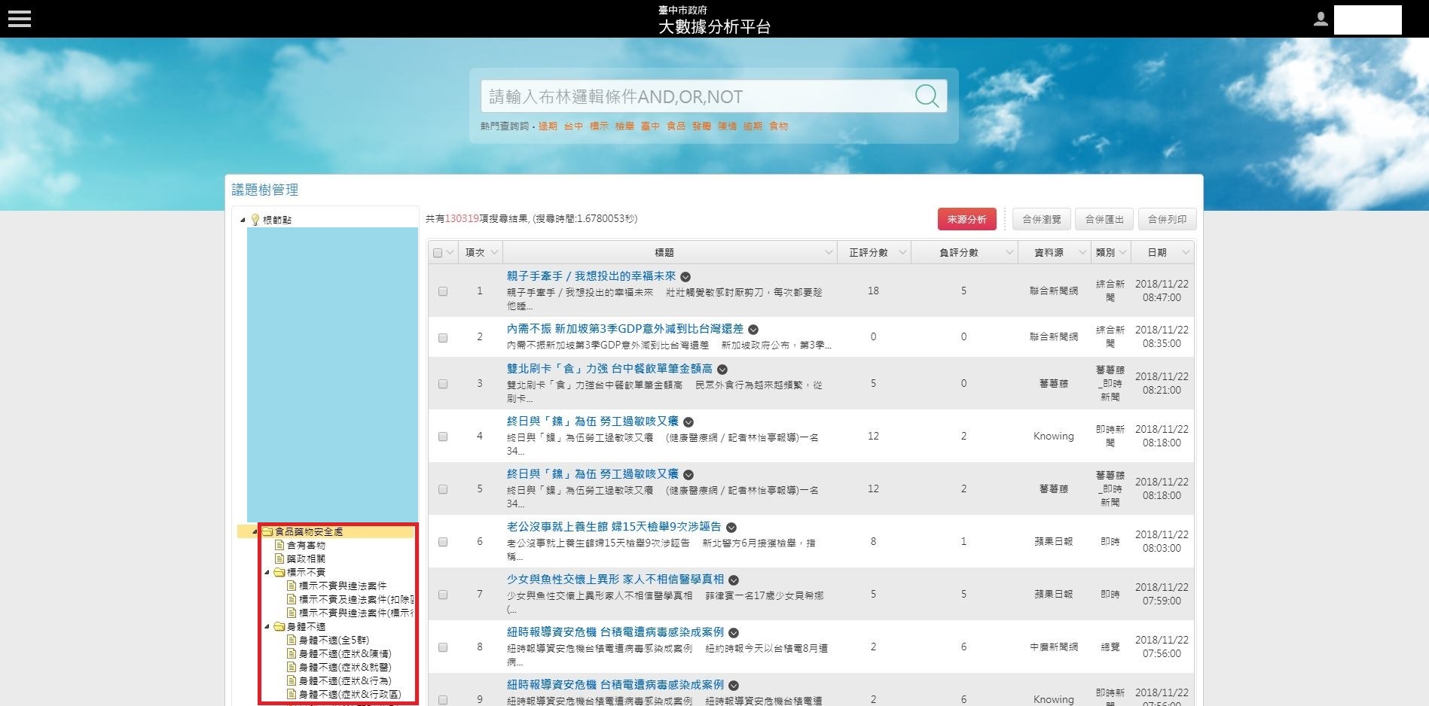Open the 日期 column header dropdown

1185,253
